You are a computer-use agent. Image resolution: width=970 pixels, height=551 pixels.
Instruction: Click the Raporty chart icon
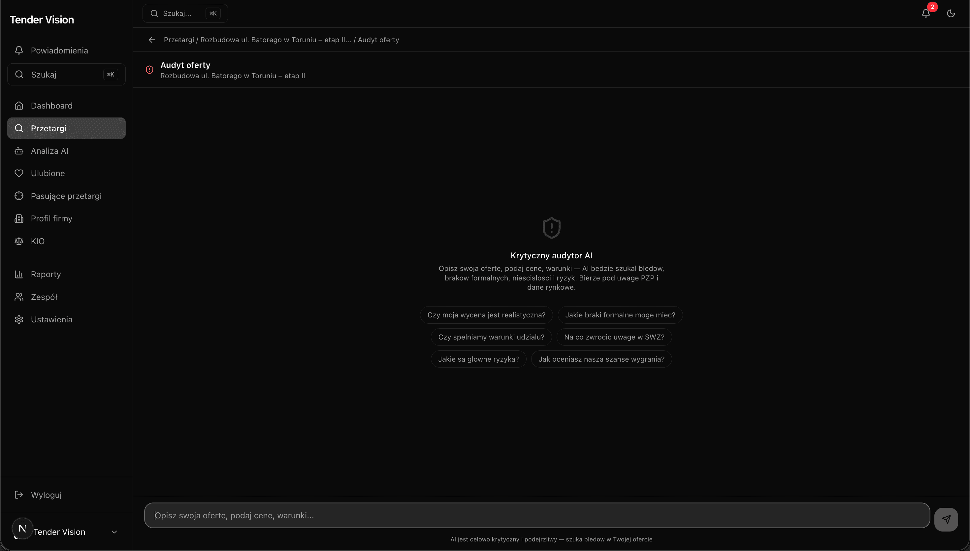pos(19,274)
